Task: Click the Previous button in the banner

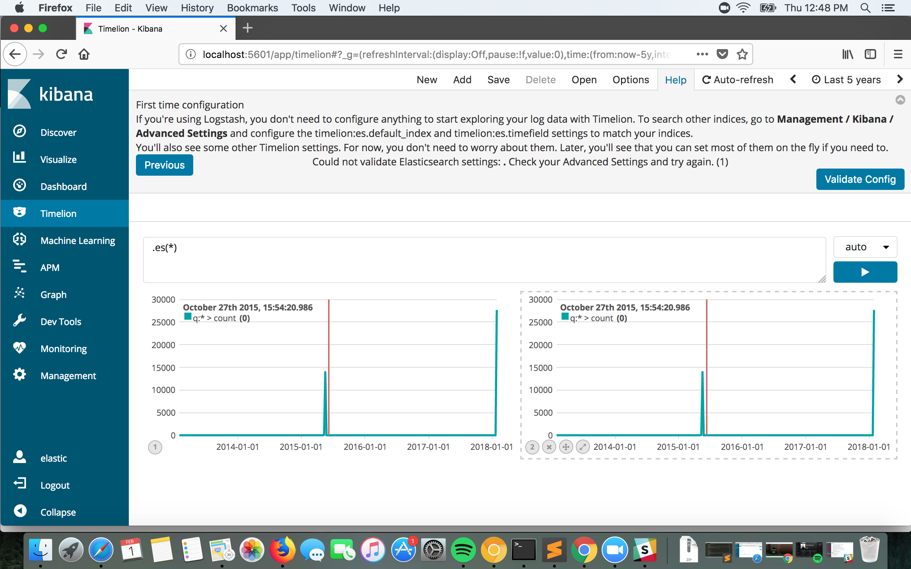Action: [x=164, y=165]
